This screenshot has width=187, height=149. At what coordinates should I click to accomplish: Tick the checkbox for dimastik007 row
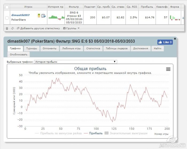[7, 18]
